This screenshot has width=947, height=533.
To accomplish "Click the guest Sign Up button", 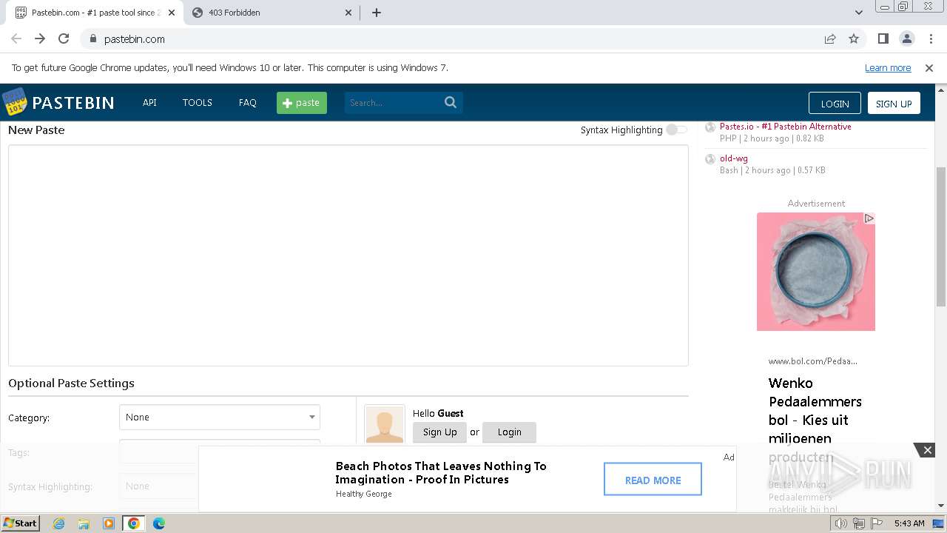I will pos(439,432).
